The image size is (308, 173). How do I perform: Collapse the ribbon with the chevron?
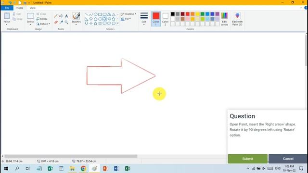click(301, 8)
